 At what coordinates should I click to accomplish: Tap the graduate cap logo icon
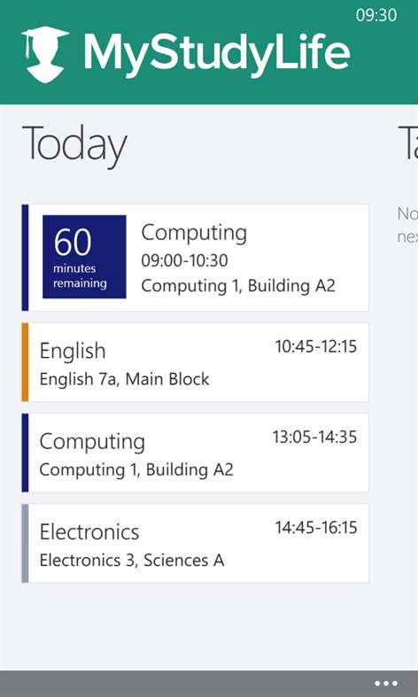click(x=45, y=55)
